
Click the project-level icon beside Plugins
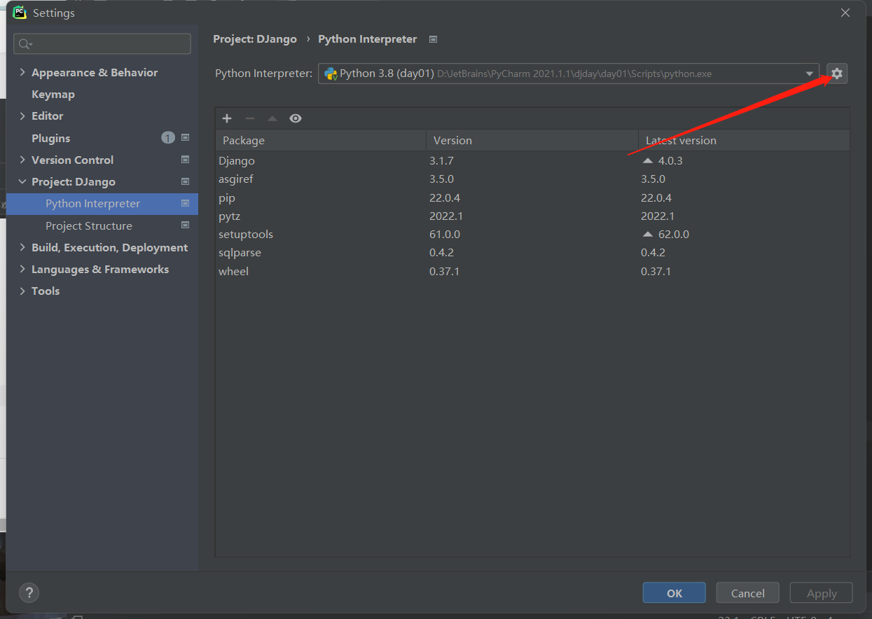tap(186, 138)
